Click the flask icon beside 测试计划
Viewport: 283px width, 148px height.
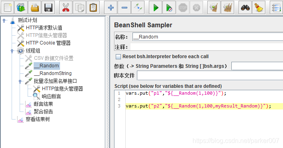point(13,20)
